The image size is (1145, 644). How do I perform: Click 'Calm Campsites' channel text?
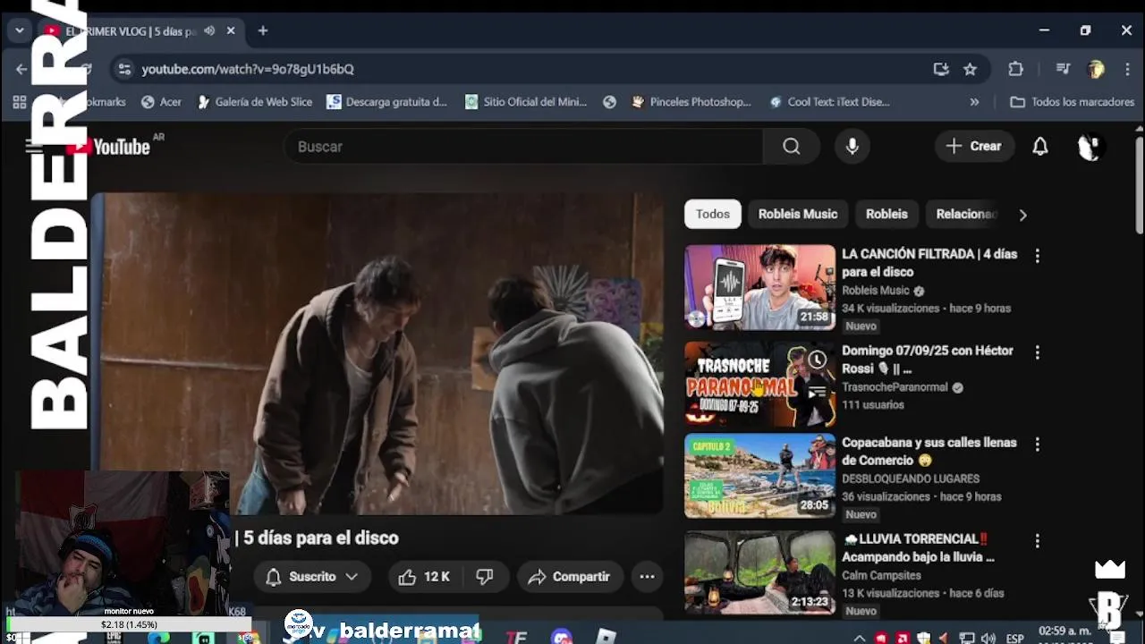[881, 575]
